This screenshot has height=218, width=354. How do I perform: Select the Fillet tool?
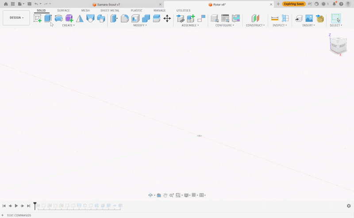pyautogui.click(x=125, y=18)
